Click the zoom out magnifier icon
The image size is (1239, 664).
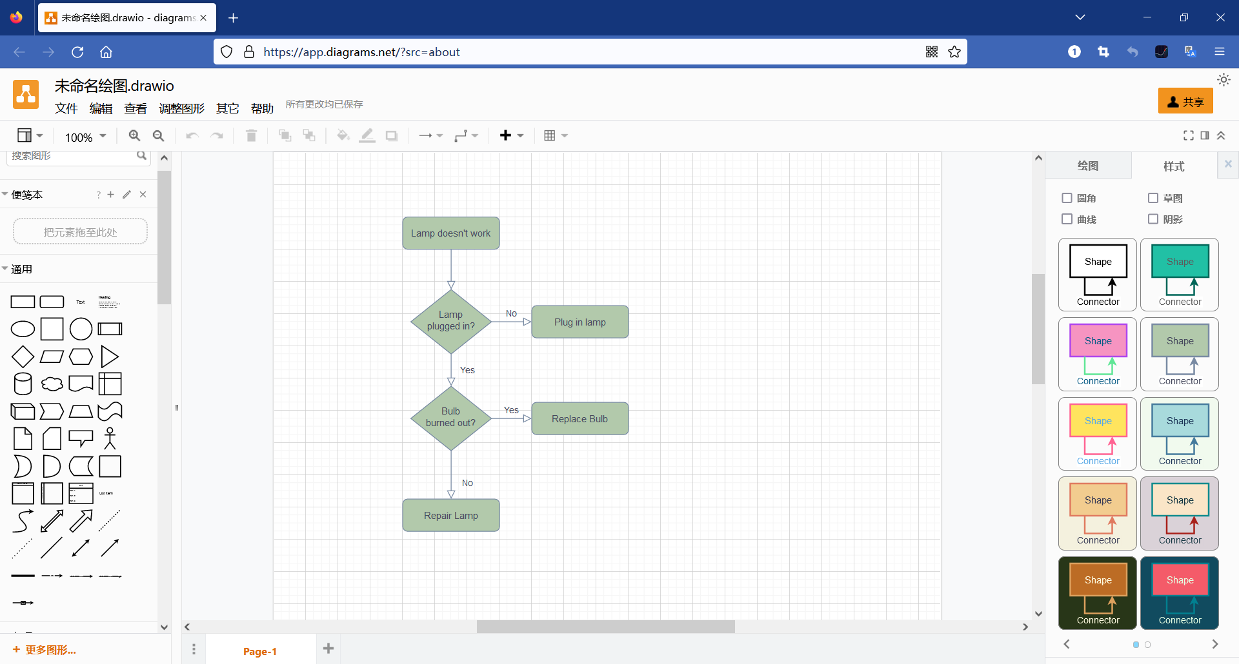(x=158, y=135)
